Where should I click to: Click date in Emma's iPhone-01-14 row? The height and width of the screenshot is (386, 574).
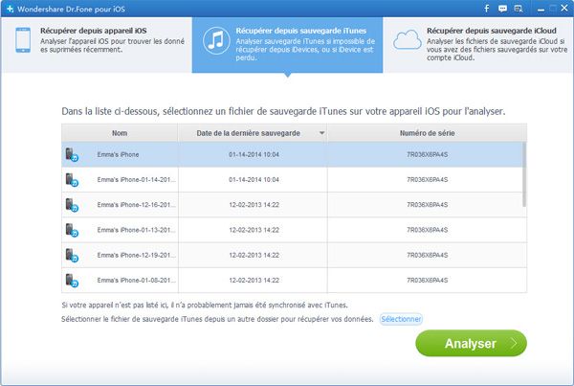click(254, 180)
